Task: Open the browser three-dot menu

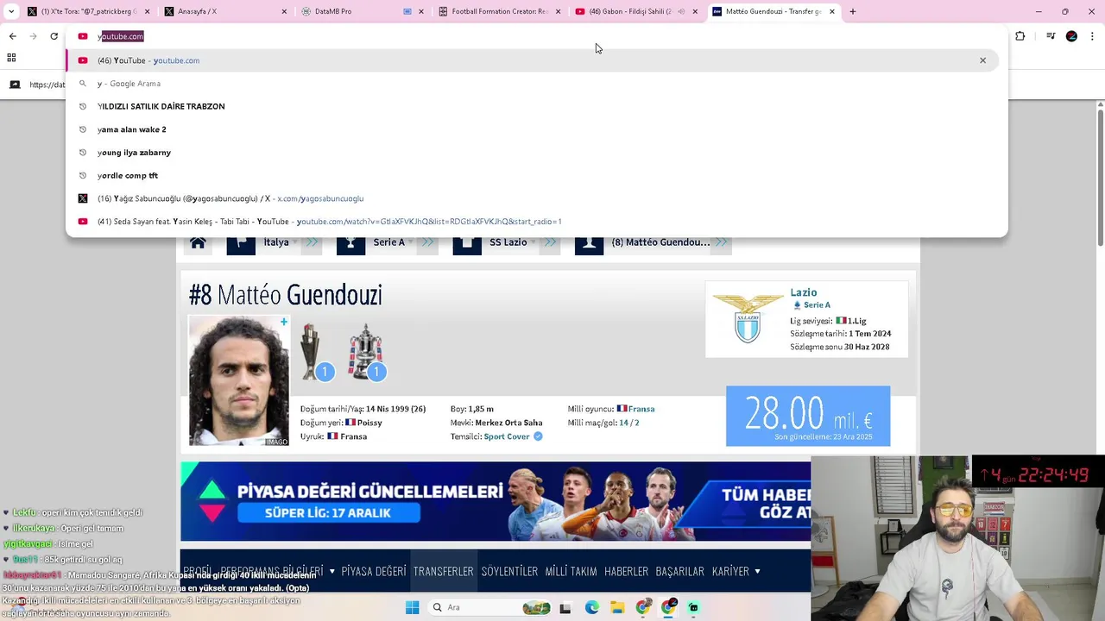Action: tap(1092, 36)
